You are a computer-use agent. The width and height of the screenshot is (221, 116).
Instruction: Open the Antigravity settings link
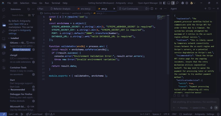click(19, 32)
